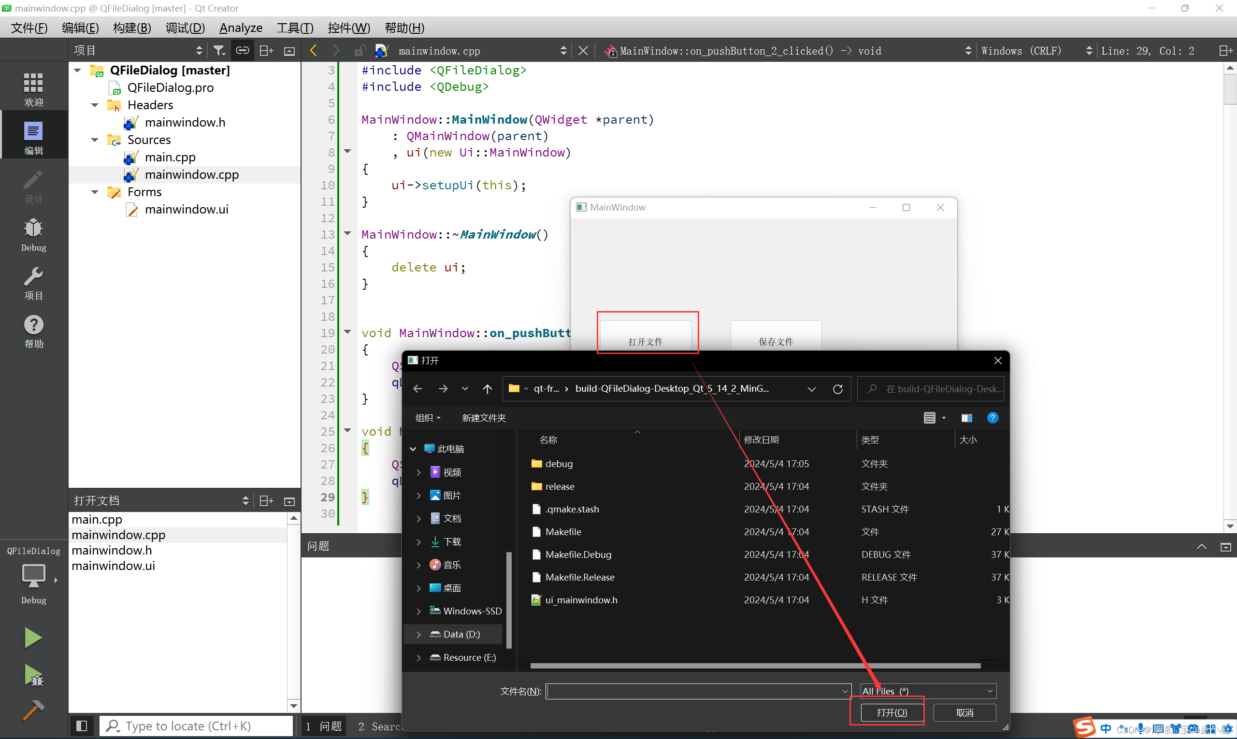
Task: Toggle visibility of mainwindow.h document
Action: pyautogui.click(x=111, y=550)
